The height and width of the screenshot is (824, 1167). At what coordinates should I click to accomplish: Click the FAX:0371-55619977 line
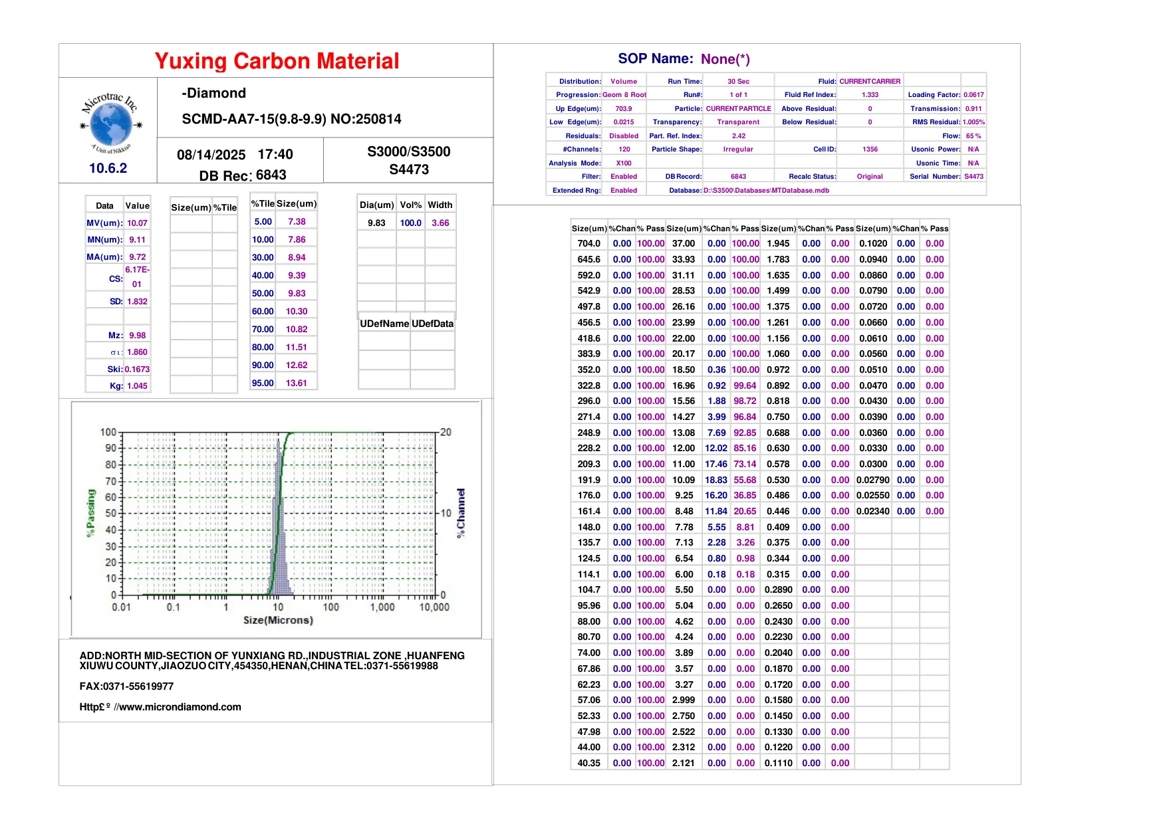pos(126,686)
